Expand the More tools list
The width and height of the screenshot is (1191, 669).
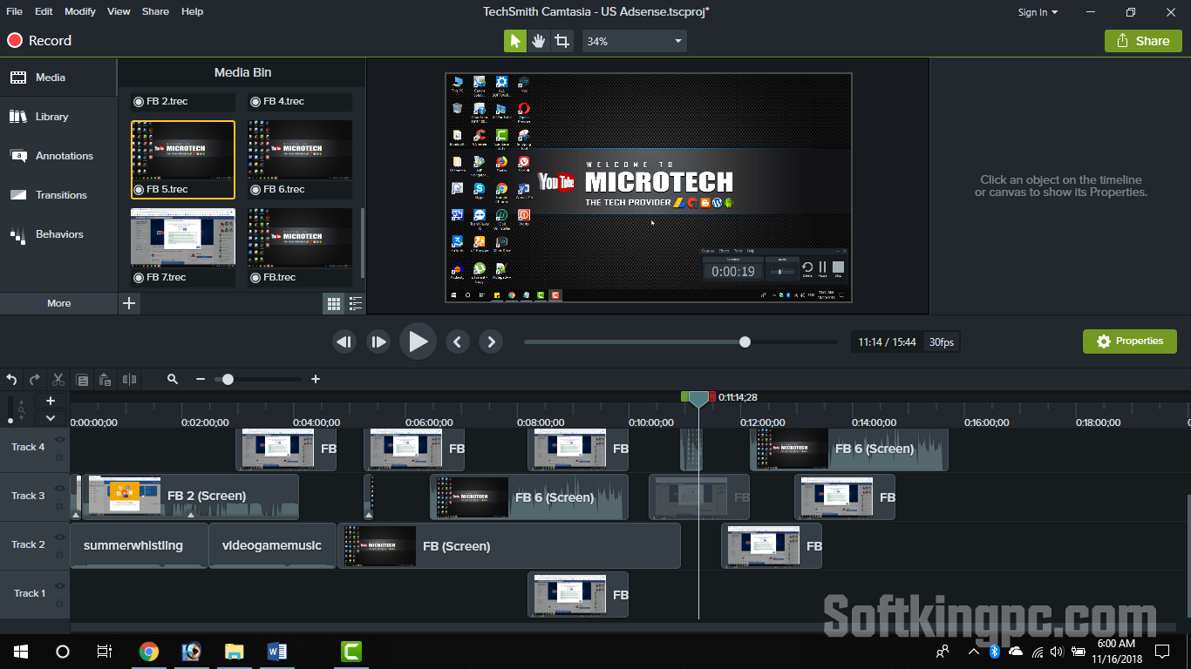58,303
